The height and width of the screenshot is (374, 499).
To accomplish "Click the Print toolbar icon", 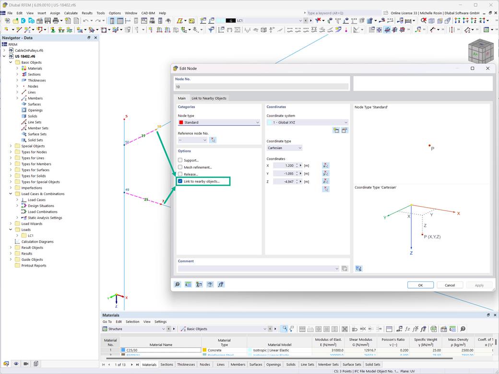I will pyautogui.click(x=56, y=21).
